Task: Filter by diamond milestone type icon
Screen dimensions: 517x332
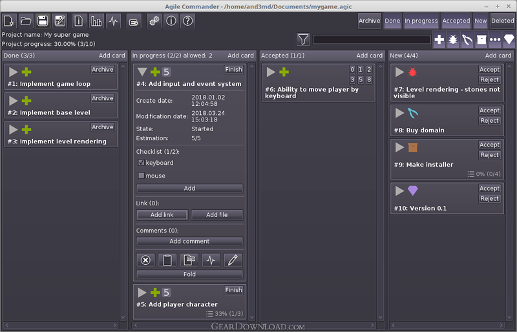Action: (x=509, y=39)
